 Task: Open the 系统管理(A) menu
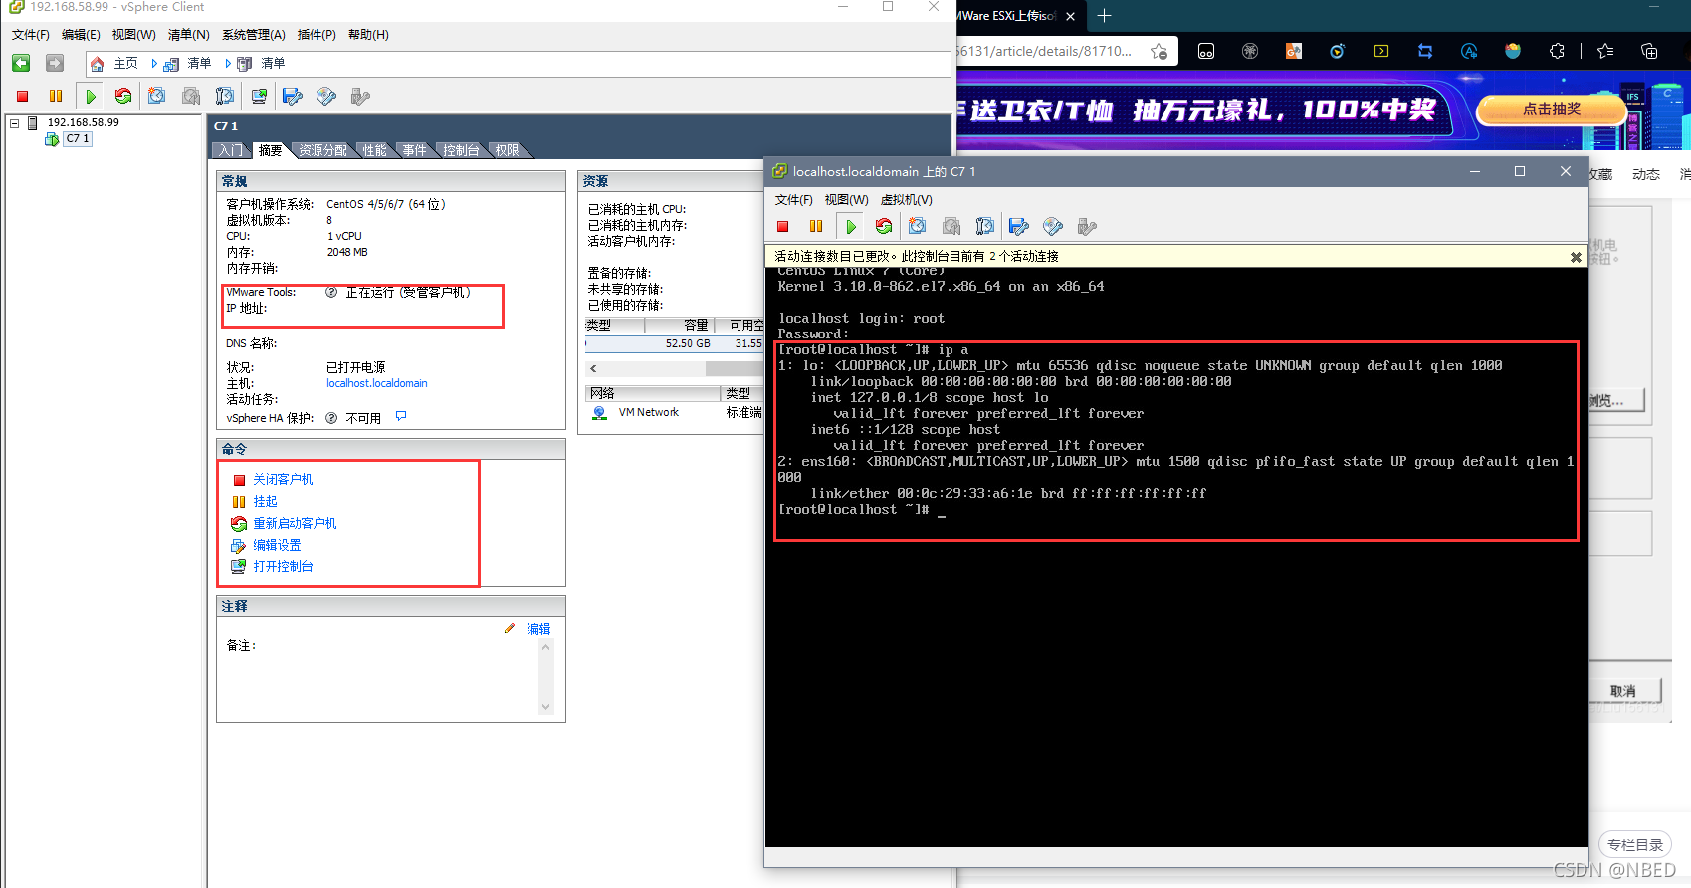(x=254, y=35)
